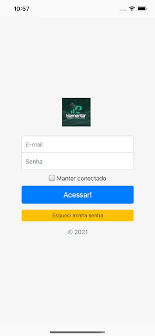155x336 pixels.
Task: Tap the home indicator bar at bottom
Action: [78, 332]
